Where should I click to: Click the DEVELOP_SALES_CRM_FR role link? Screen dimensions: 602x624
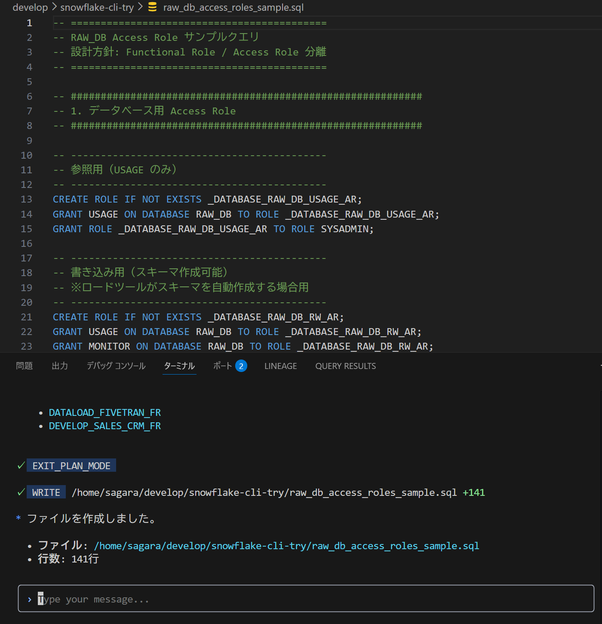[x=104, y=426]
